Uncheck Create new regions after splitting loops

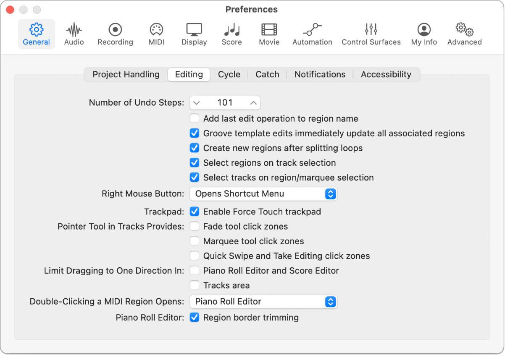click(195, 148)
